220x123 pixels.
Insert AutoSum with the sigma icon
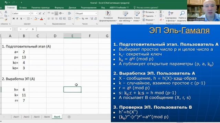(161, 12)
